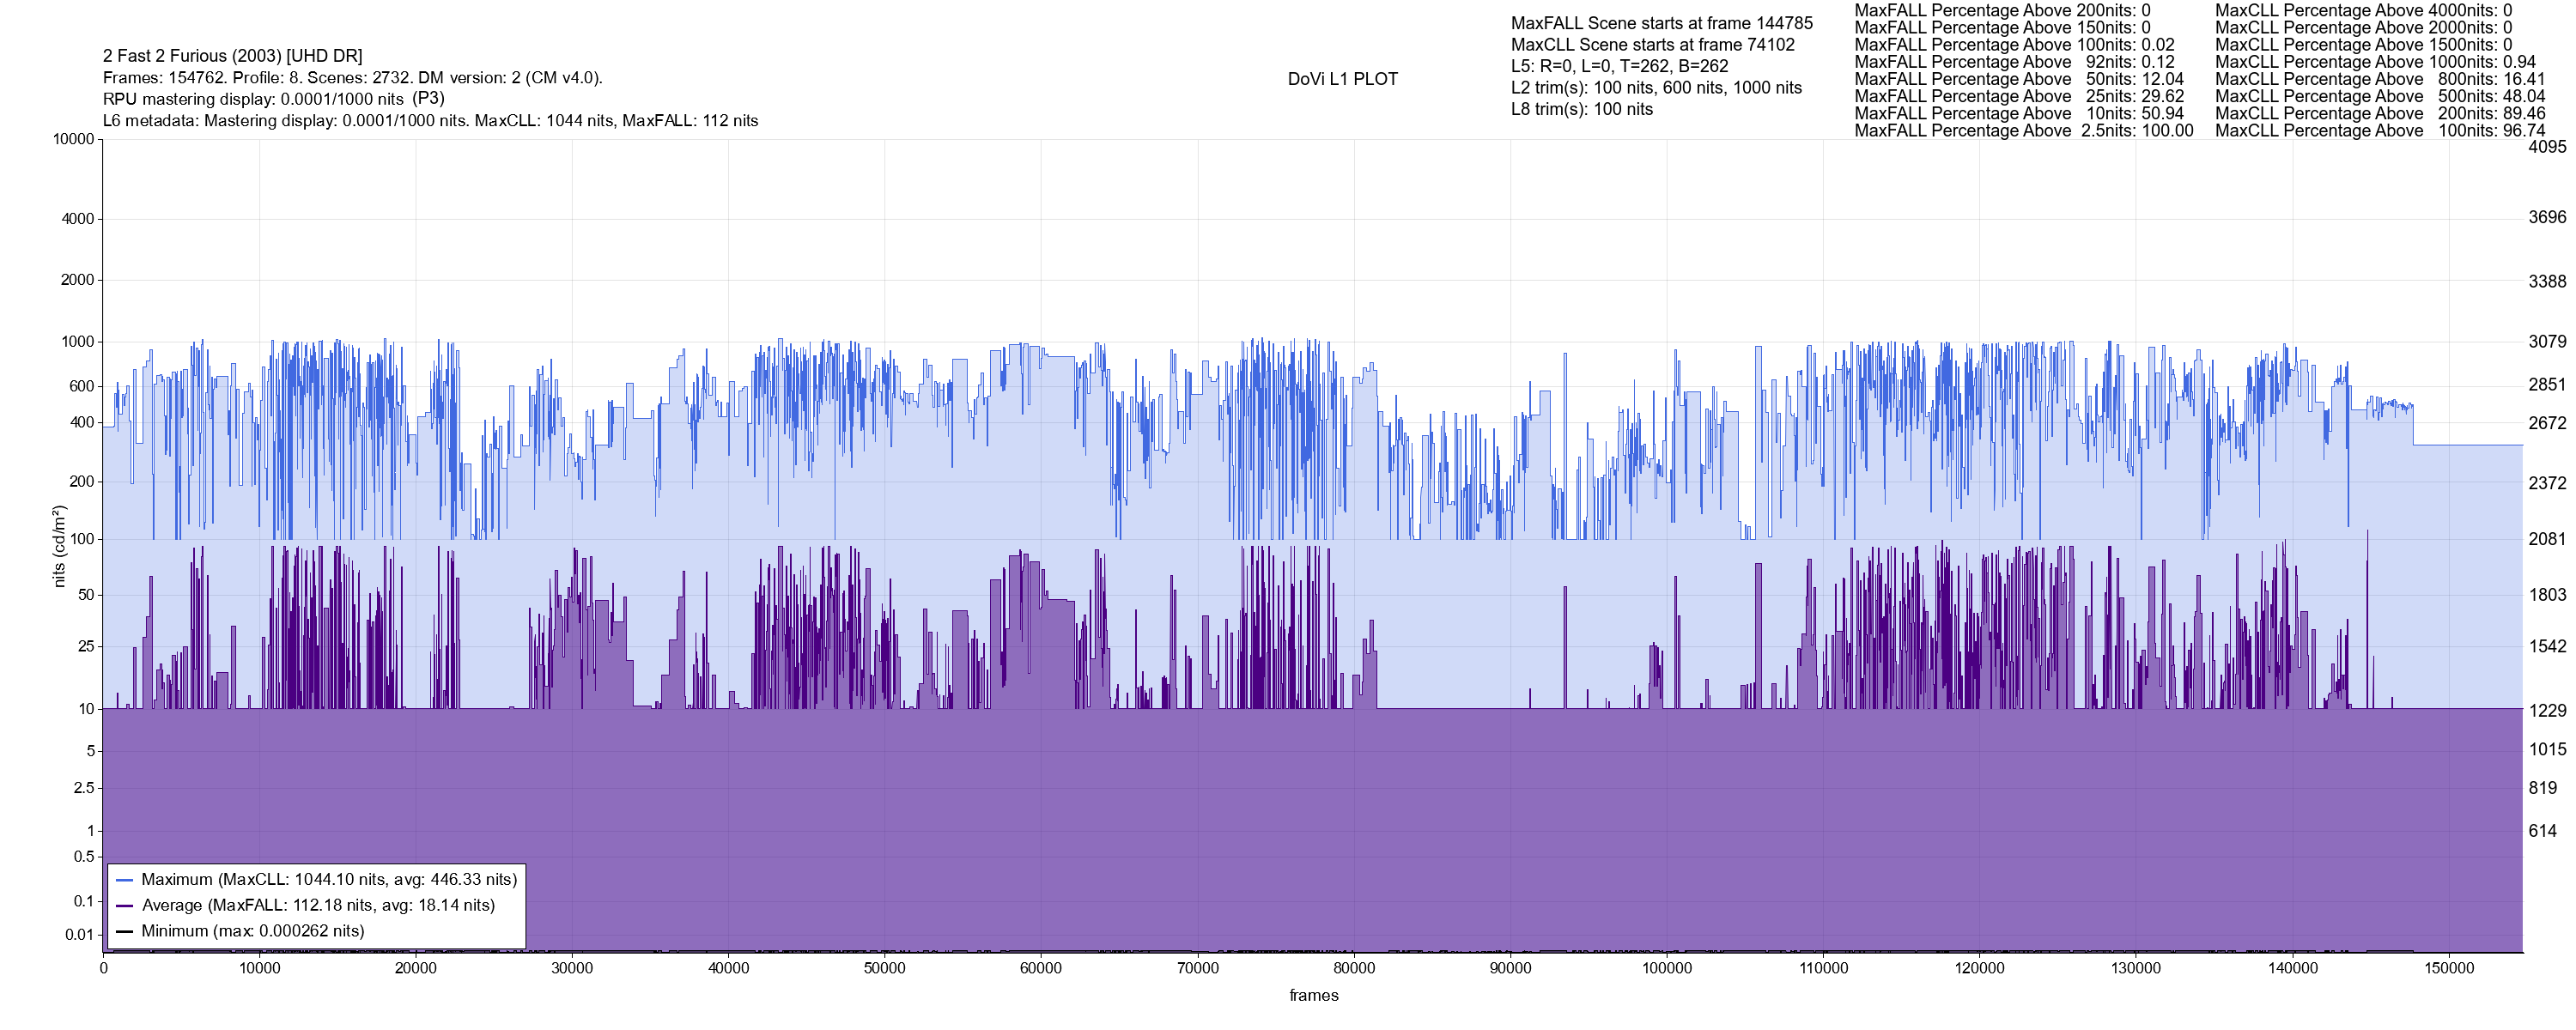2576x1030 pixels.
Task: Click the 4095 right-axis PQ code label
Action: (x=2546, y=147)
